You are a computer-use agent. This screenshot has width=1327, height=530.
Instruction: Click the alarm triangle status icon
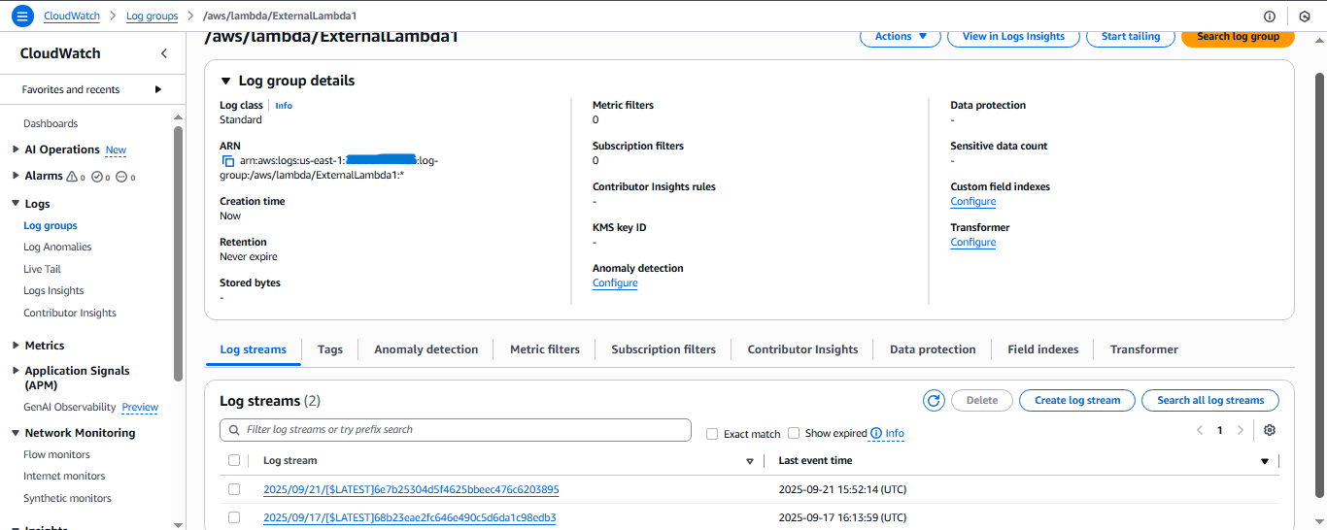tap(71, 177)
